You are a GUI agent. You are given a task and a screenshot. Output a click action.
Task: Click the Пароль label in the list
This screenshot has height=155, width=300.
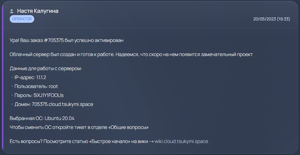pos(23,95)
